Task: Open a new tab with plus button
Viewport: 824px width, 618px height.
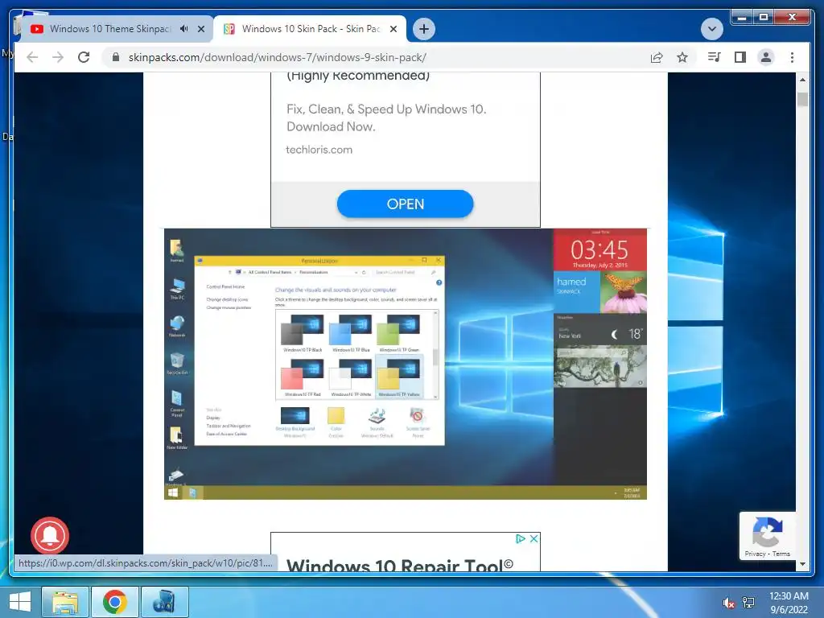Action: [424, 29]
